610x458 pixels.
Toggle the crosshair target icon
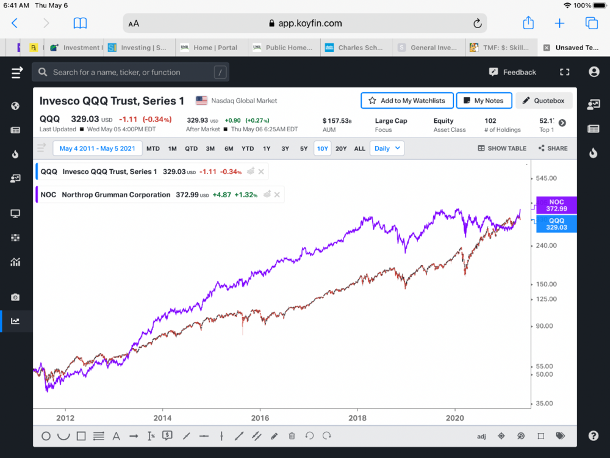coord(501,436)
